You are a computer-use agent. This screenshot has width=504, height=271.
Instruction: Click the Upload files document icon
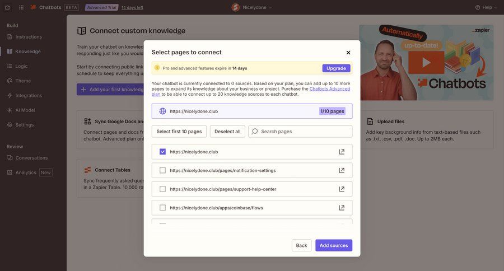click(370, 122)
